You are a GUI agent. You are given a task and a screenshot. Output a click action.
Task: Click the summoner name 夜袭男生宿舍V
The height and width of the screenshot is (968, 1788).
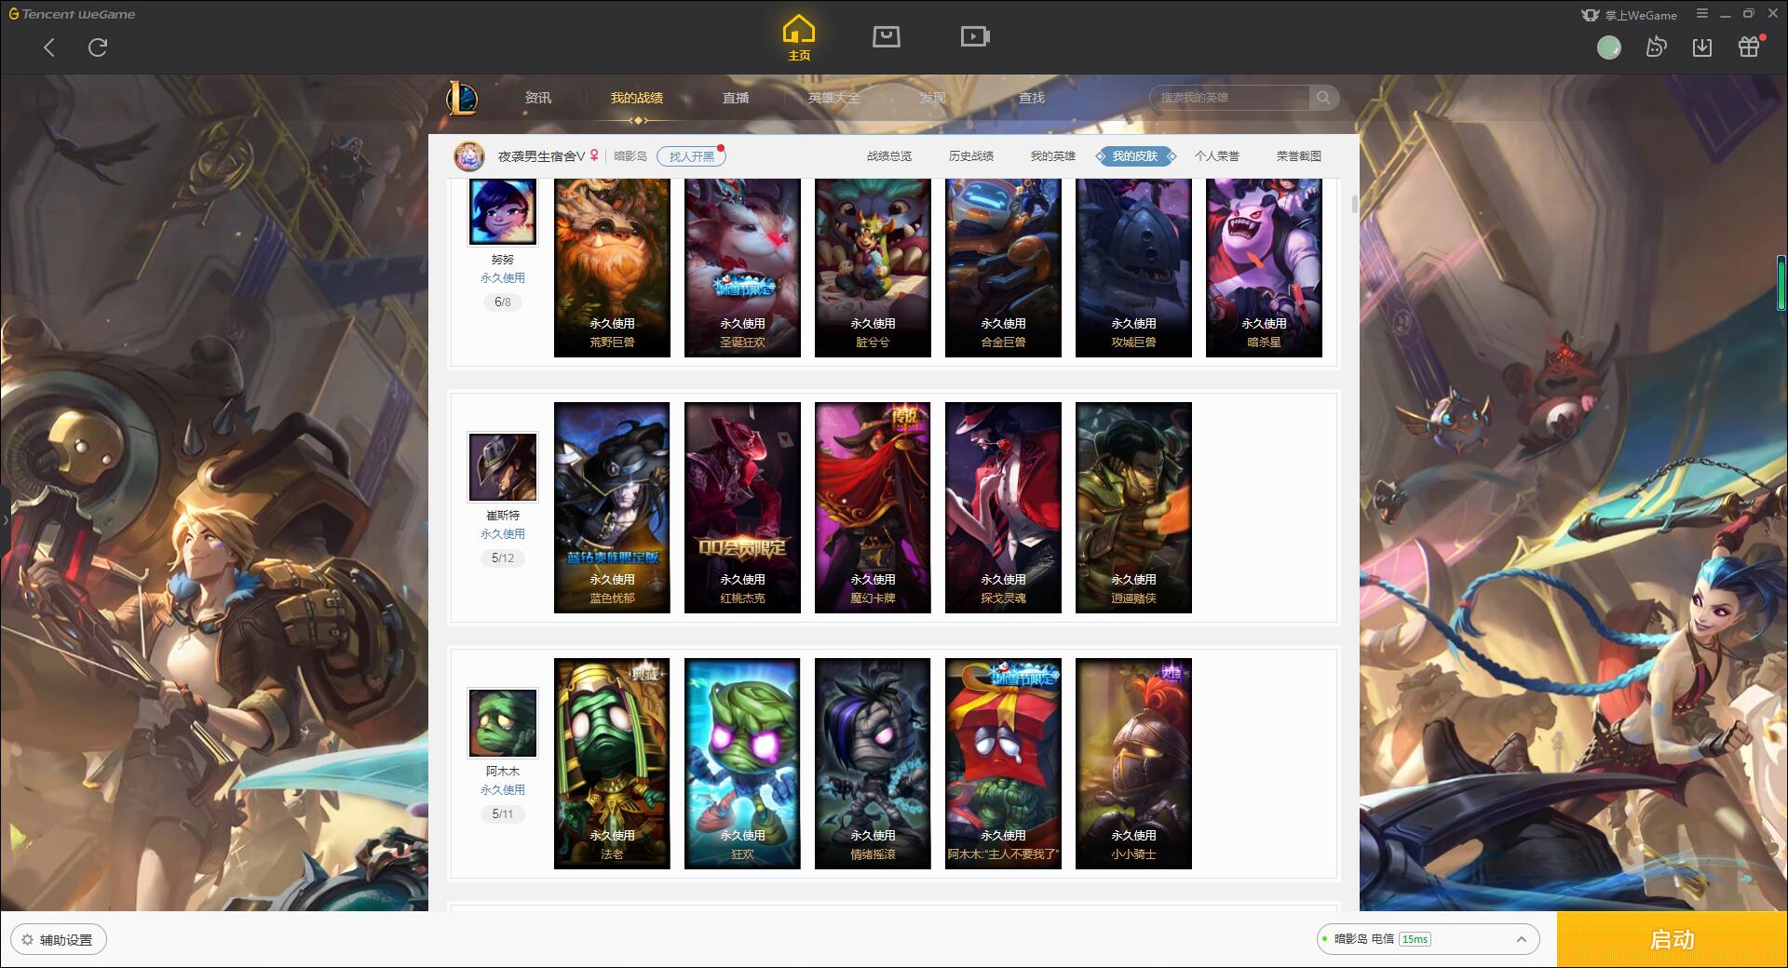point(541,156)
